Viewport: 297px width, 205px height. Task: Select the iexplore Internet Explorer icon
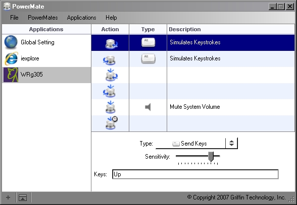(x=11, y=58)
